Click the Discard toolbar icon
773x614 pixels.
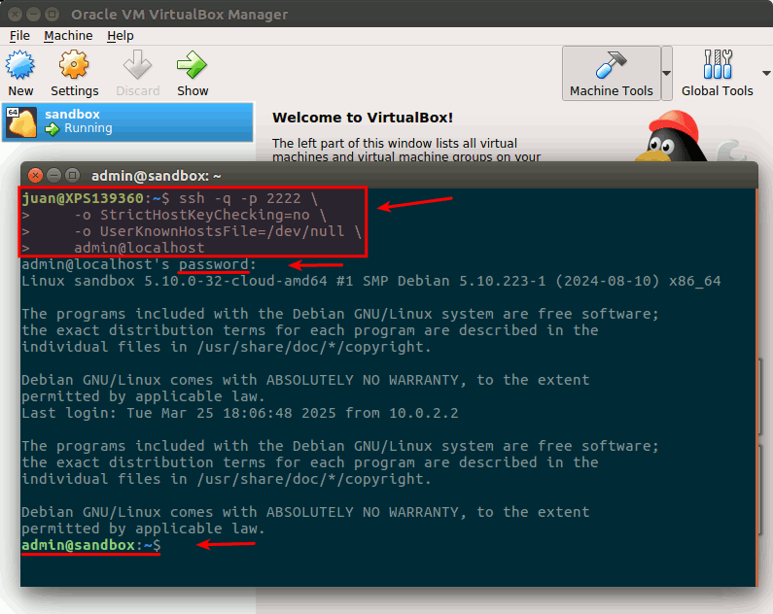click(x=137, y=64)
